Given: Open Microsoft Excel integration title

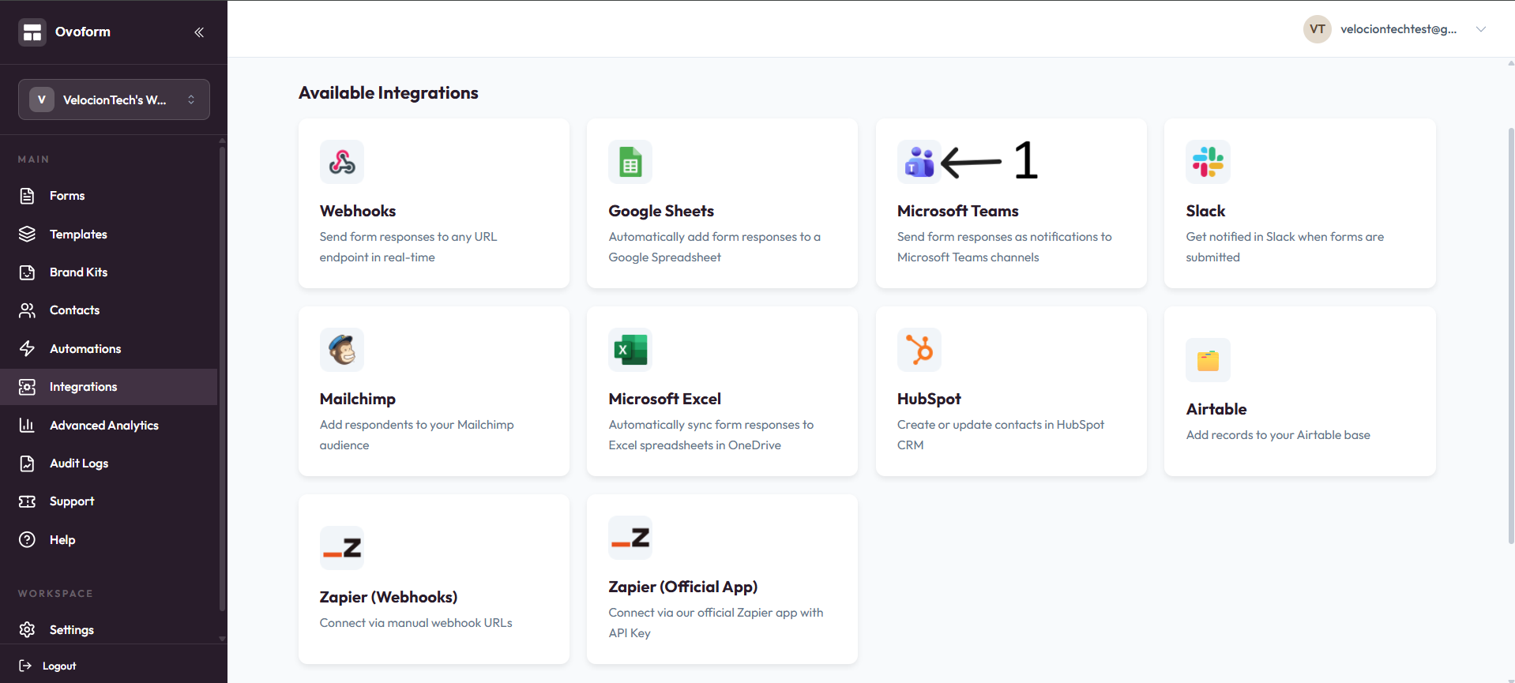Looking at the screenshot, I should coord(665,399).
